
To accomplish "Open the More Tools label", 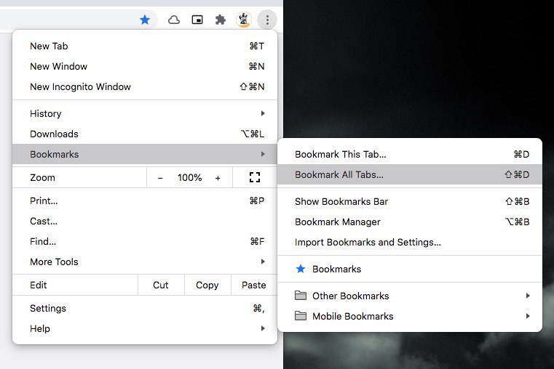I will click(54, 262).
